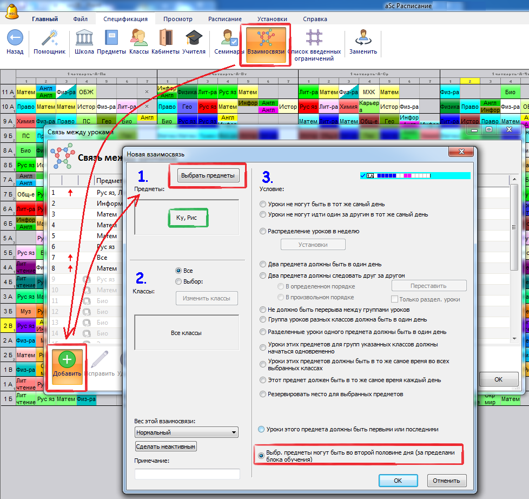Click the Добавить green plus icon
This screenshot has height=499, width=529.
tap(67, 360)
